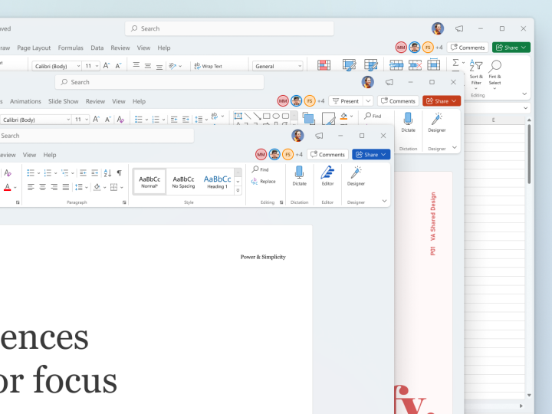Click shading paint bucket in Word

click(97, 187)
